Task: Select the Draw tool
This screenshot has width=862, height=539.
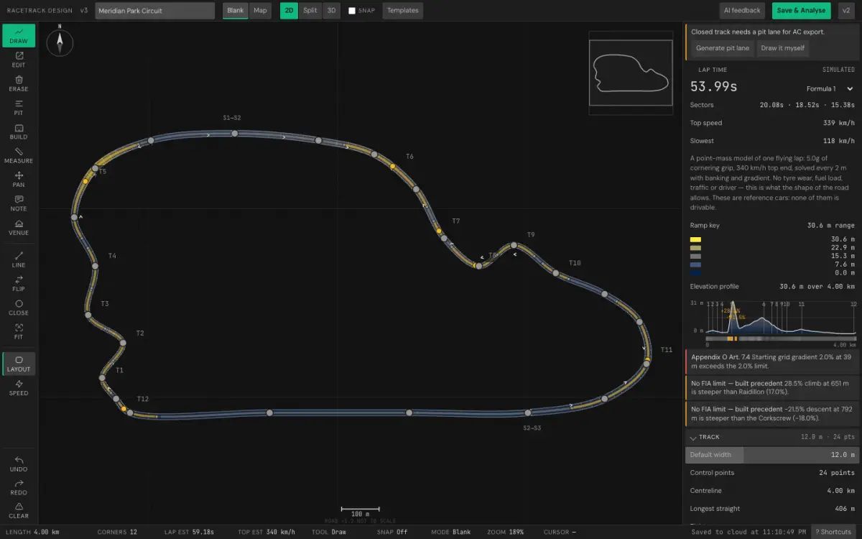Action: [19, 36]
